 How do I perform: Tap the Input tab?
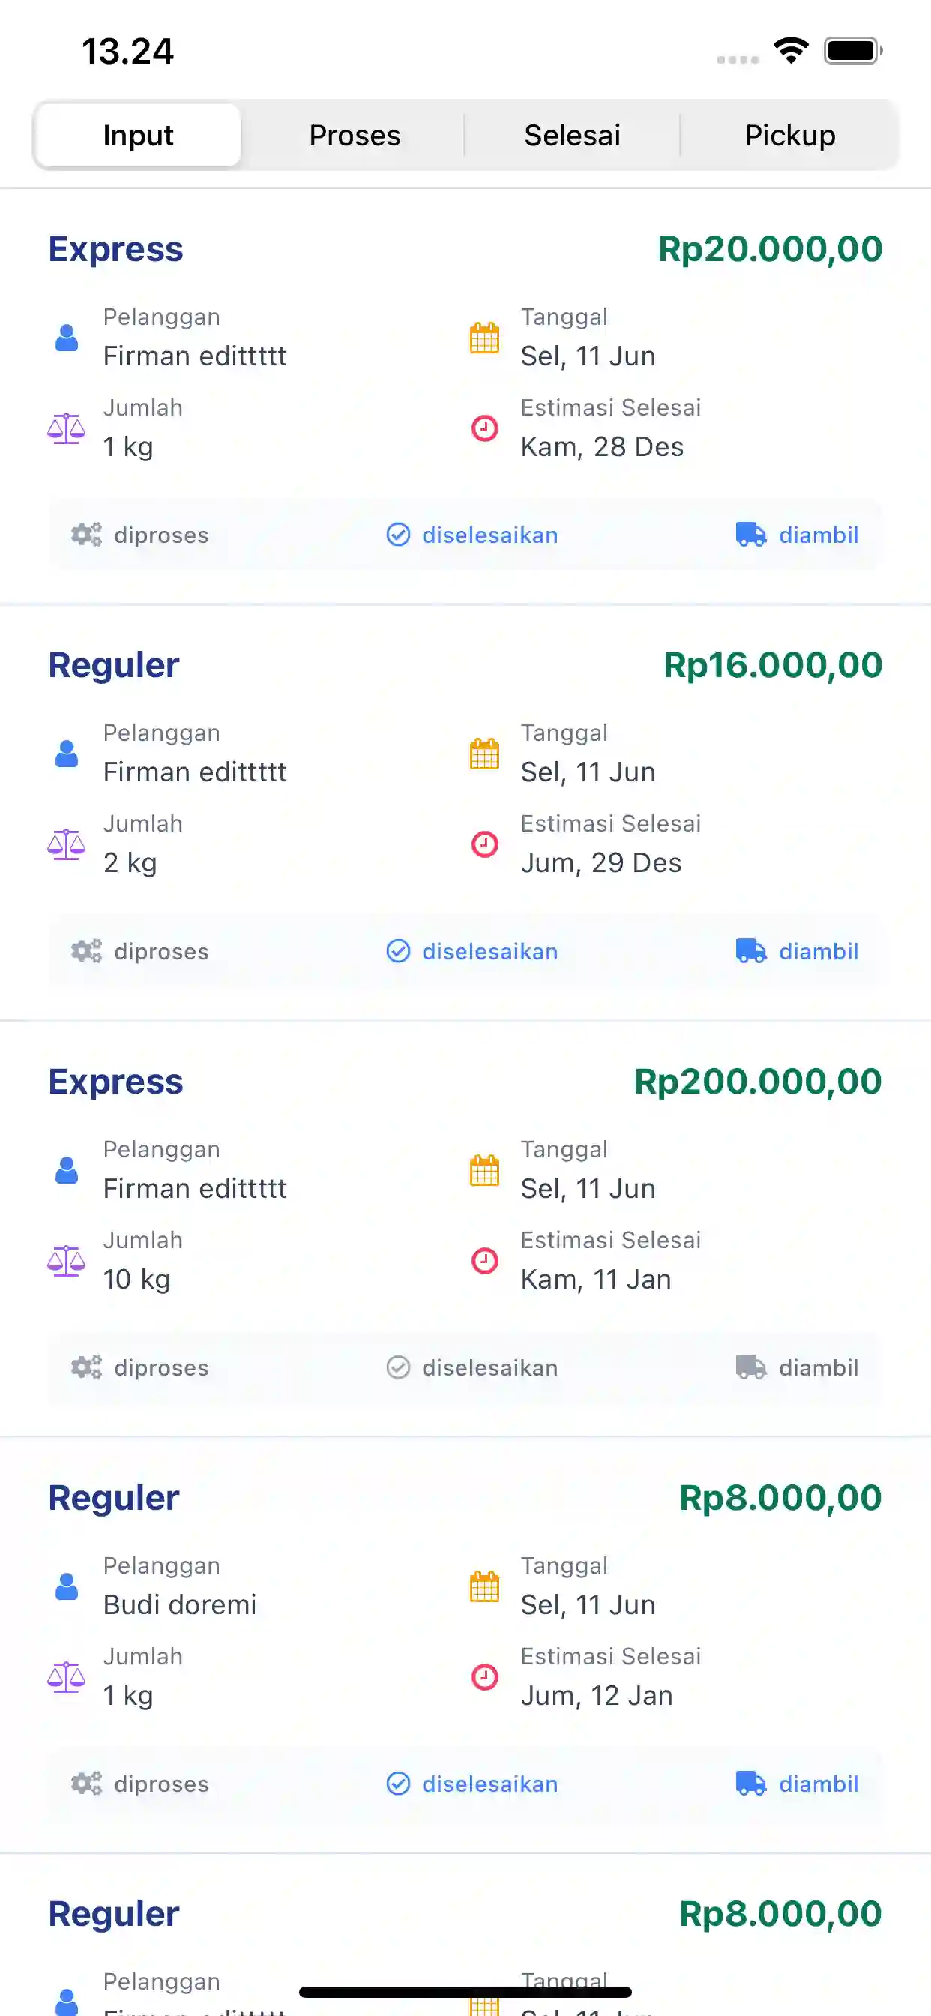pos(139,136)
